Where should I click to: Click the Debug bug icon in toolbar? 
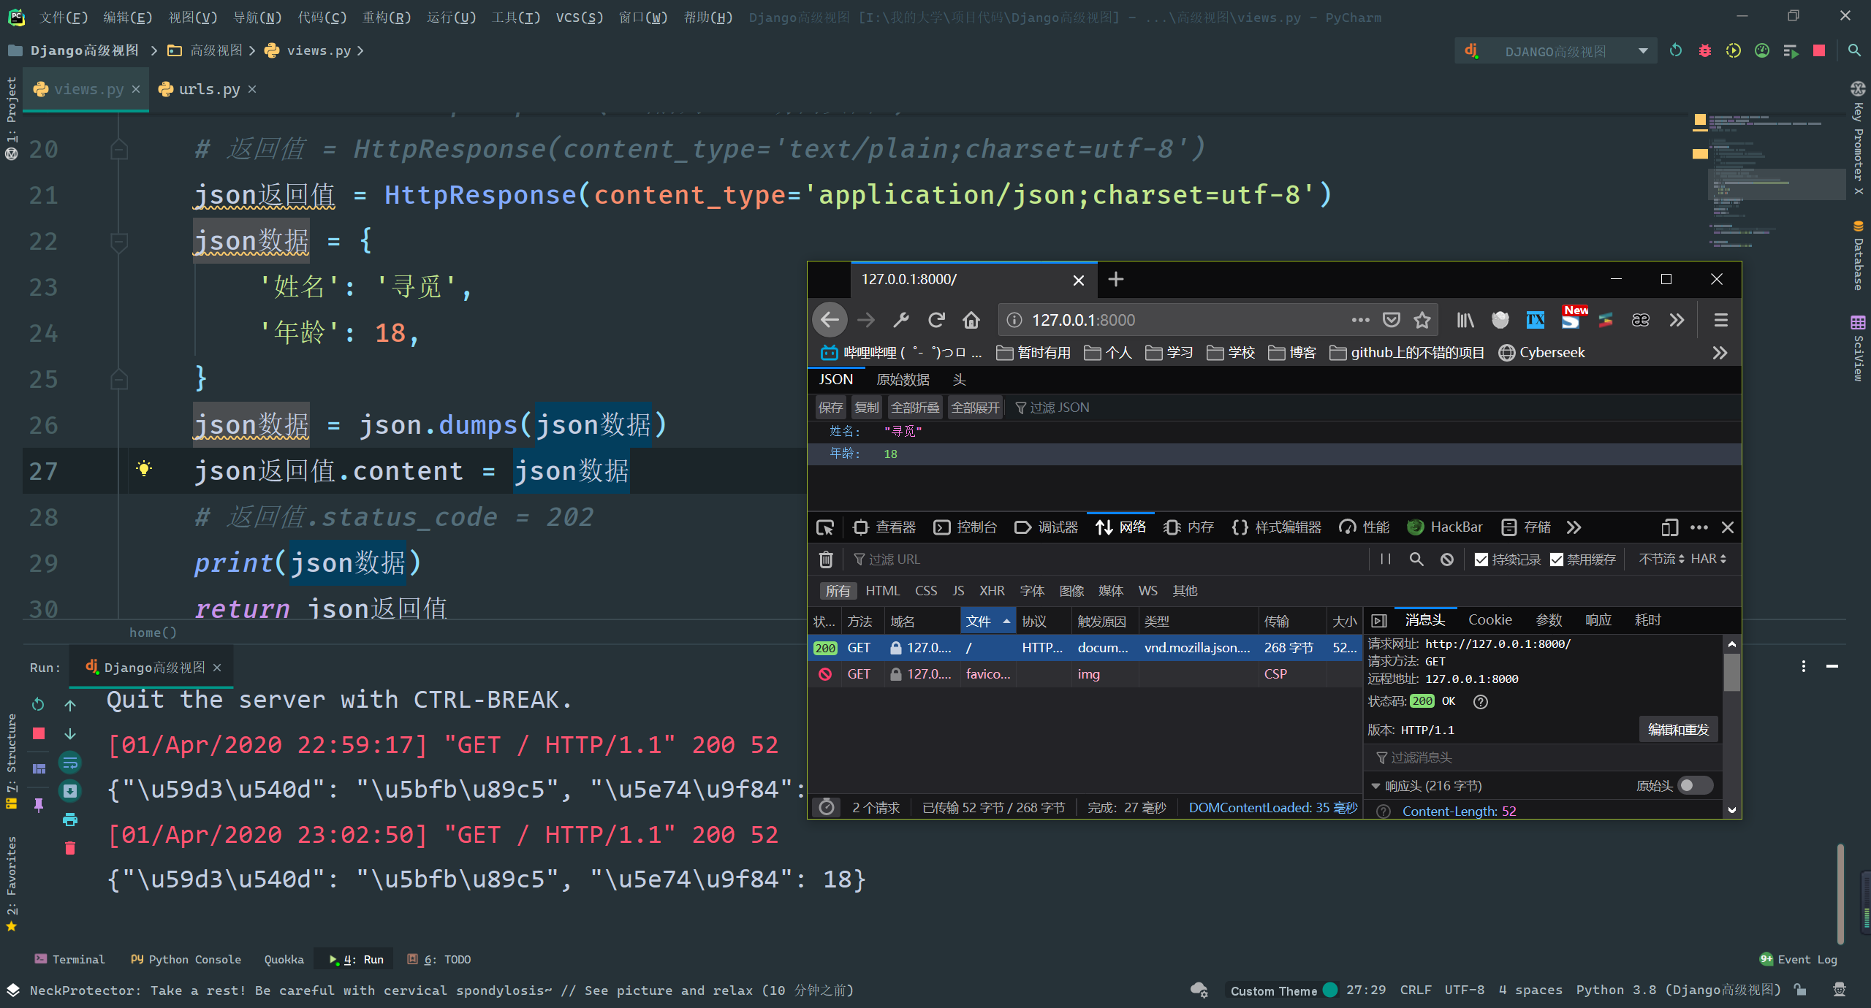click(x=1705, y=50)
